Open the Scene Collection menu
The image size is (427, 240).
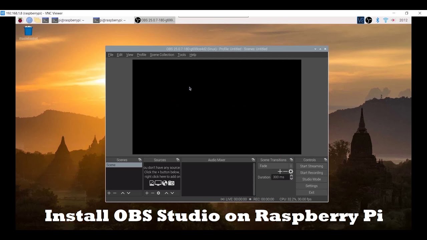(162, 55)
